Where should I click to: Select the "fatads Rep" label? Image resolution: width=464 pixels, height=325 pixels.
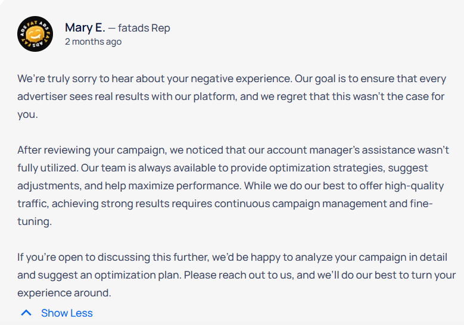coord(144,28)
